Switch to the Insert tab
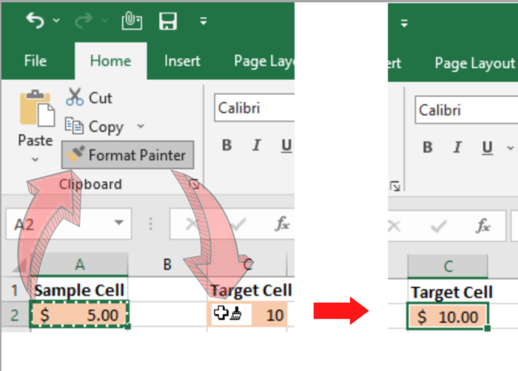The width and height of the screenshot is (518, 371). pos(182,61)
